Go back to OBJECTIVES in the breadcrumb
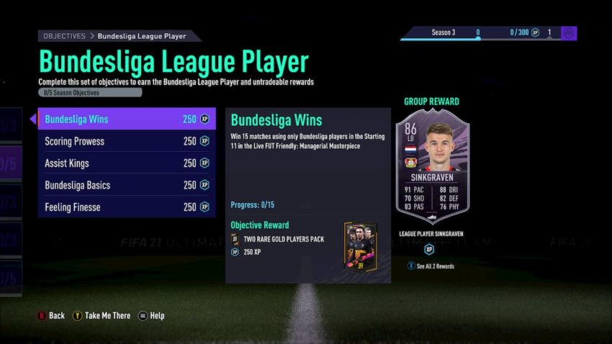 (x=64, y=36)
